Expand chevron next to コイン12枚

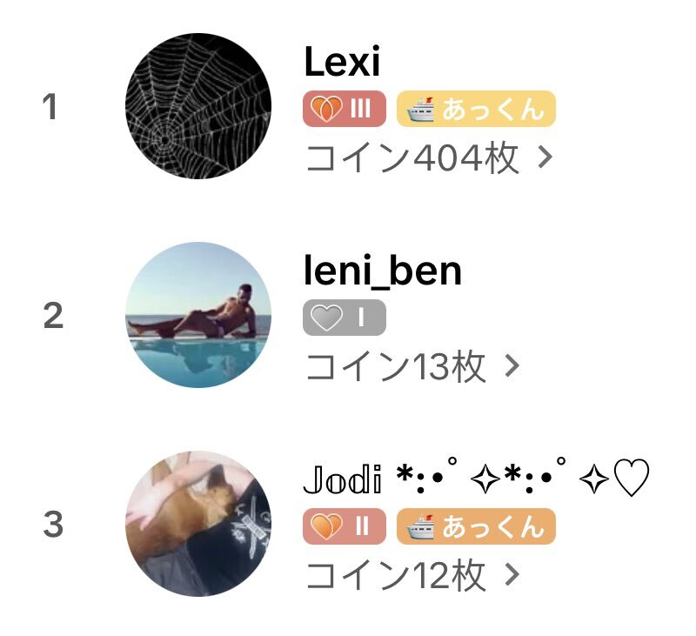coord(512,575)
